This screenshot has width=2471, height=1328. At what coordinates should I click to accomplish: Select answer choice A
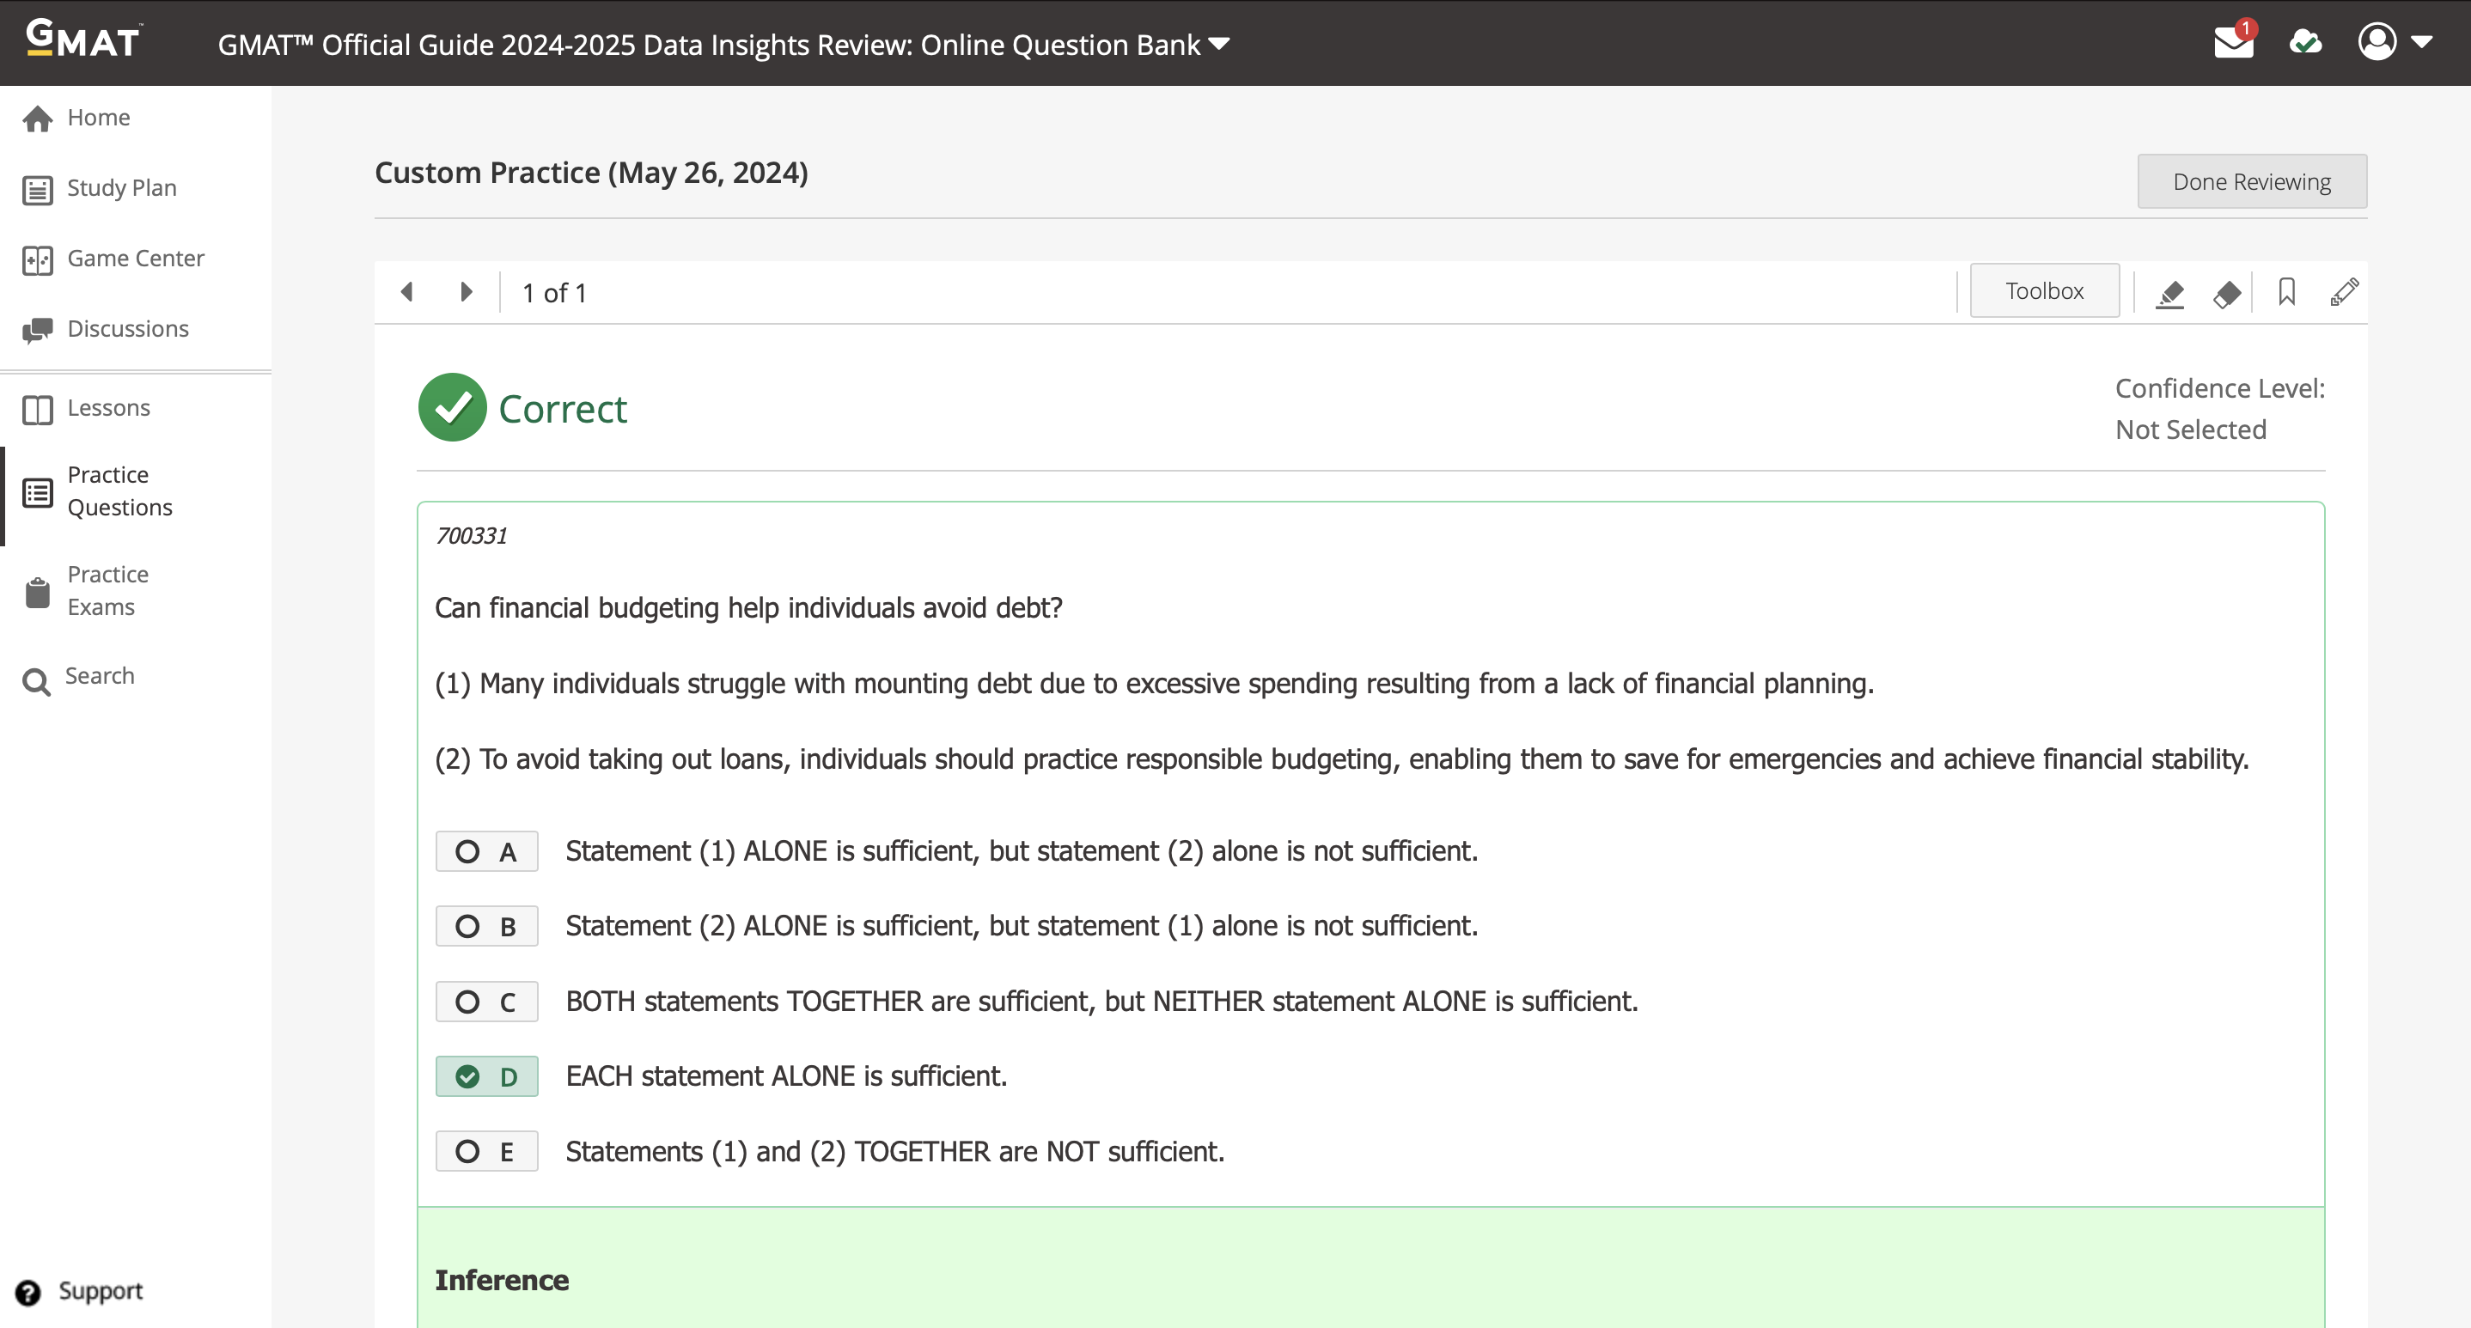pos(487,850)
